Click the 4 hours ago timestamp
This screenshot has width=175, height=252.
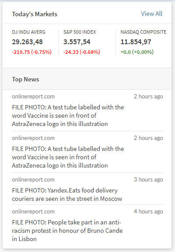coord(148,211)
